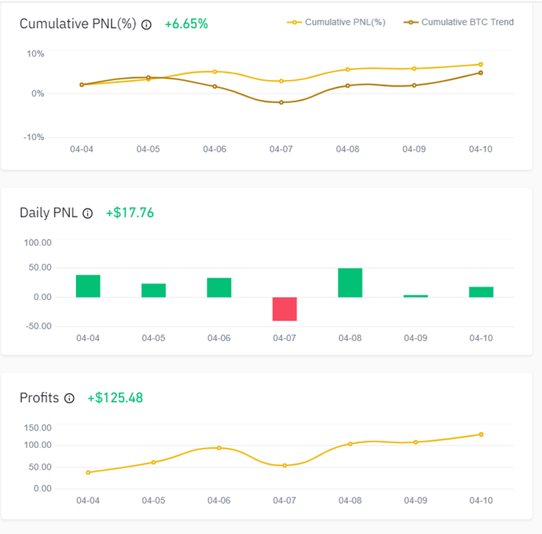542x534 pixels.
Task: Click the Profits chart title
Action: tap(39, 398)
